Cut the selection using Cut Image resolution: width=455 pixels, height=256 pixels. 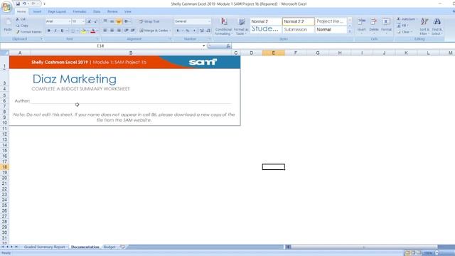pos(21,19)
